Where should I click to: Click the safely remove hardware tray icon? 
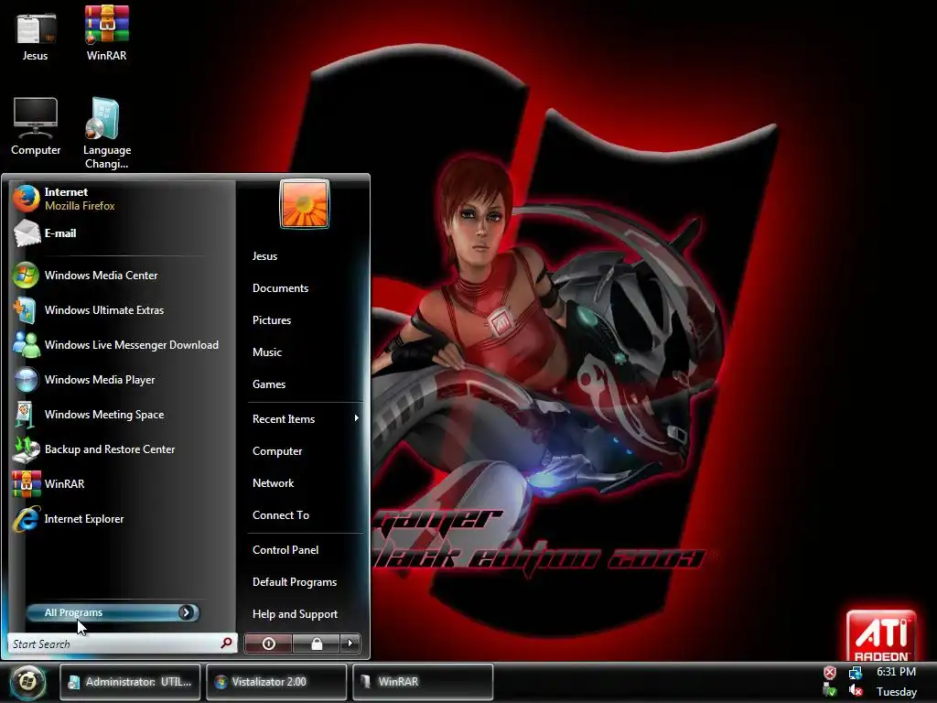[830, 691]
